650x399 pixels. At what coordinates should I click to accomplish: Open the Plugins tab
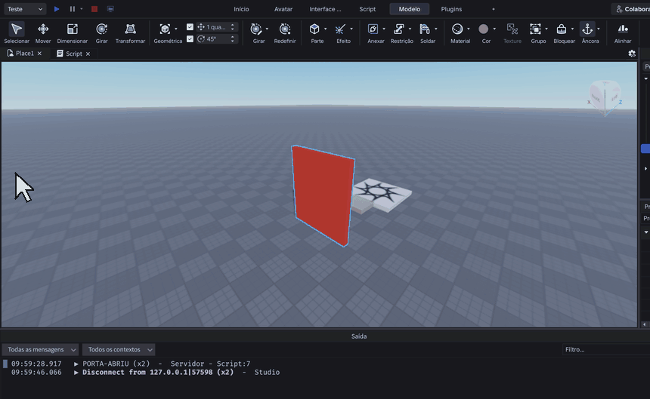coord(451,9)
